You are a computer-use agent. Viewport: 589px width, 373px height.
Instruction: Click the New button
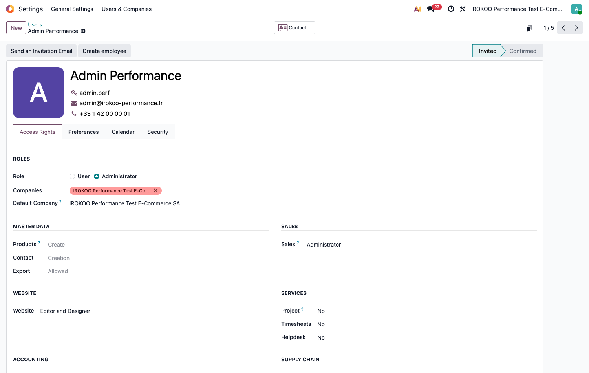click(16, 28)
